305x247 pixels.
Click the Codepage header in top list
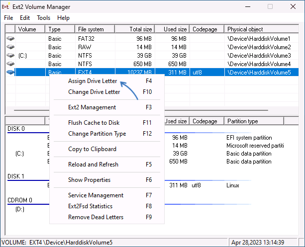click(x=207, y=29)
